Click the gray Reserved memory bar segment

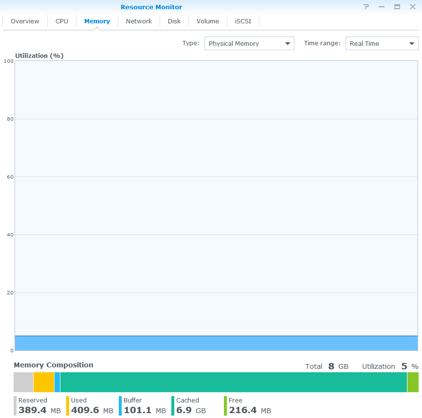tap(23, 382)
